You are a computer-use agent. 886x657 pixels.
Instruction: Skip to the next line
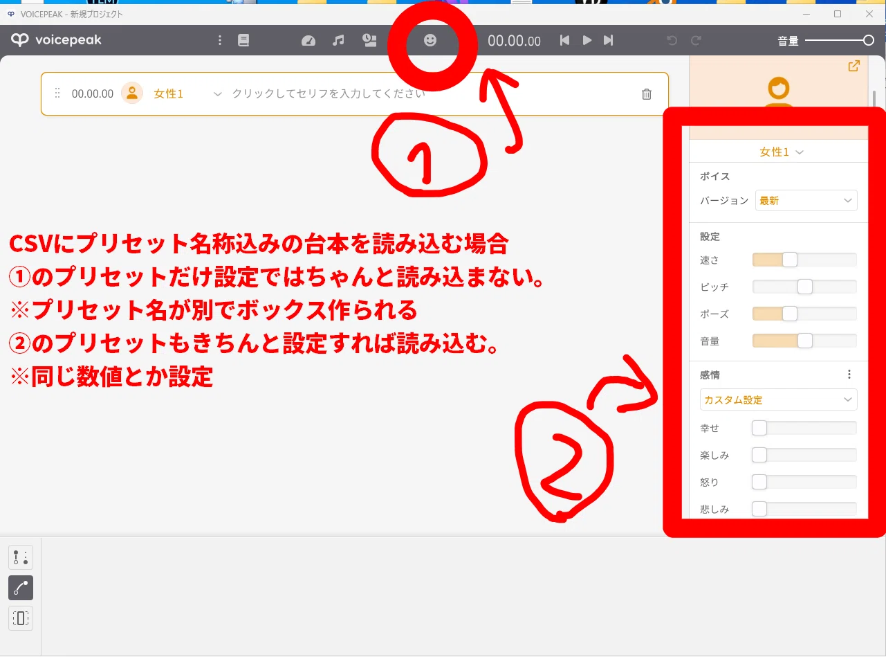[609, 40]
